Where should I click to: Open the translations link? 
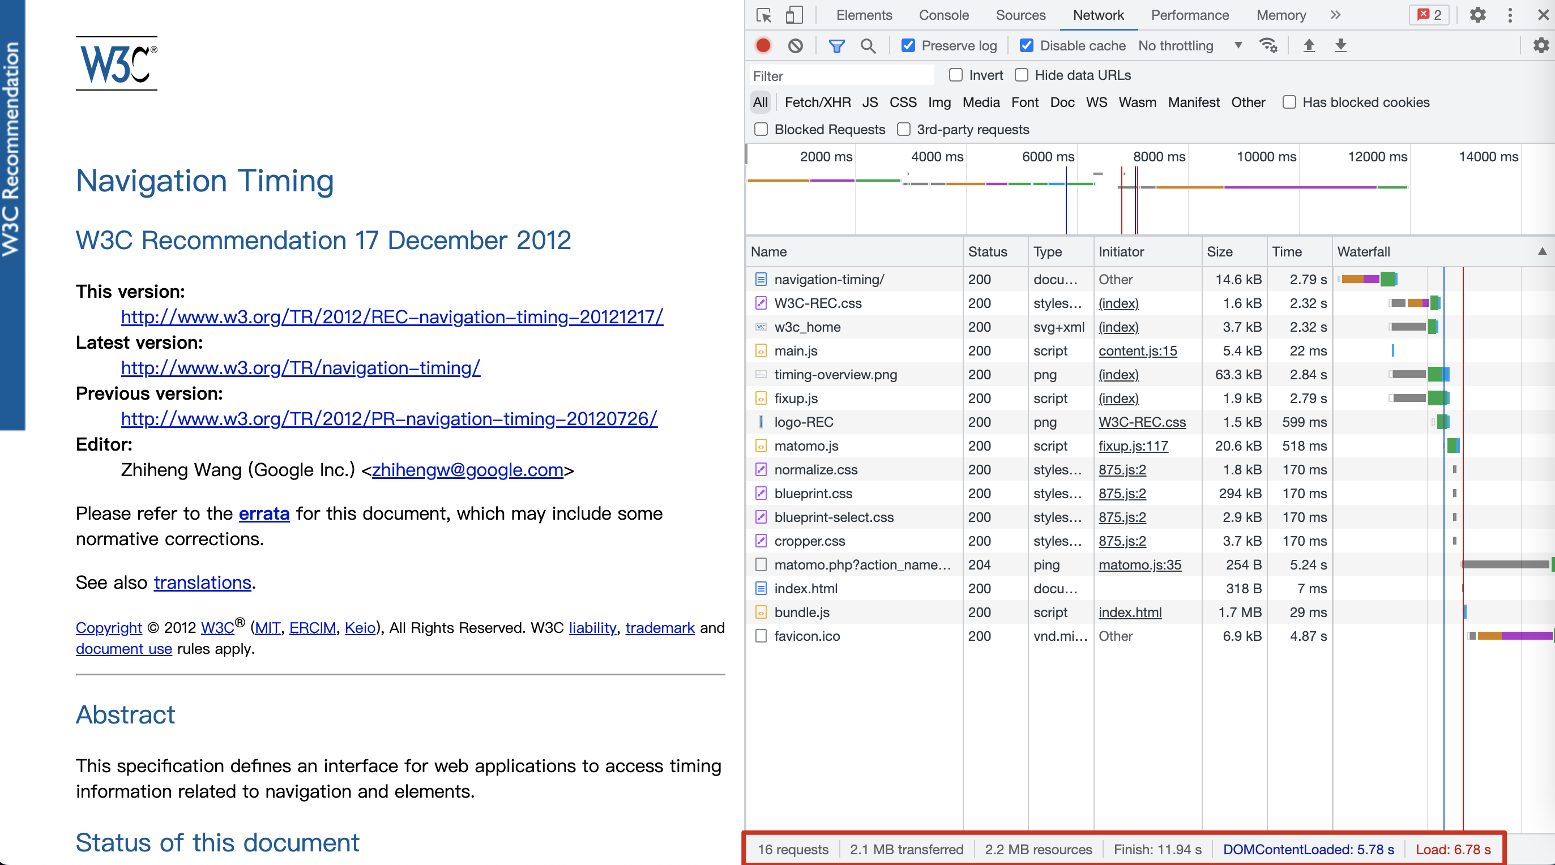202,582
